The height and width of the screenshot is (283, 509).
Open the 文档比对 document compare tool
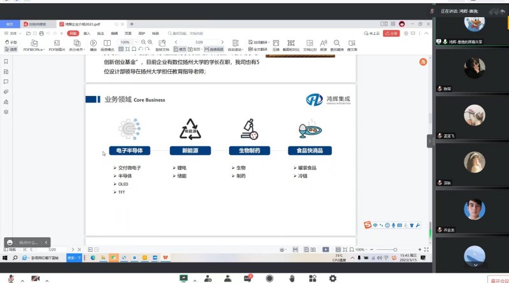click(x=310, y=43)
